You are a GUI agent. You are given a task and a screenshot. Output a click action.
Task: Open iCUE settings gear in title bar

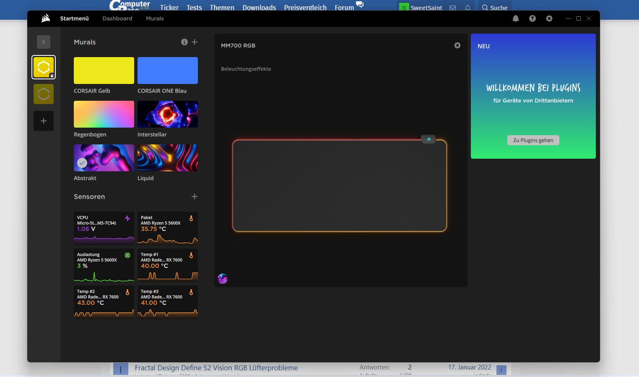[x=549, y=18]
